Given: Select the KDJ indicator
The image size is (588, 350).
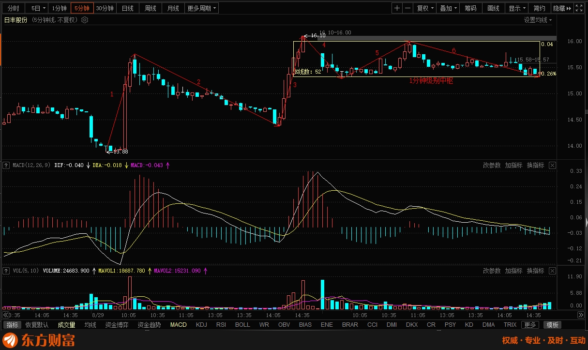Looking at the screenshot, I should 201,325.
